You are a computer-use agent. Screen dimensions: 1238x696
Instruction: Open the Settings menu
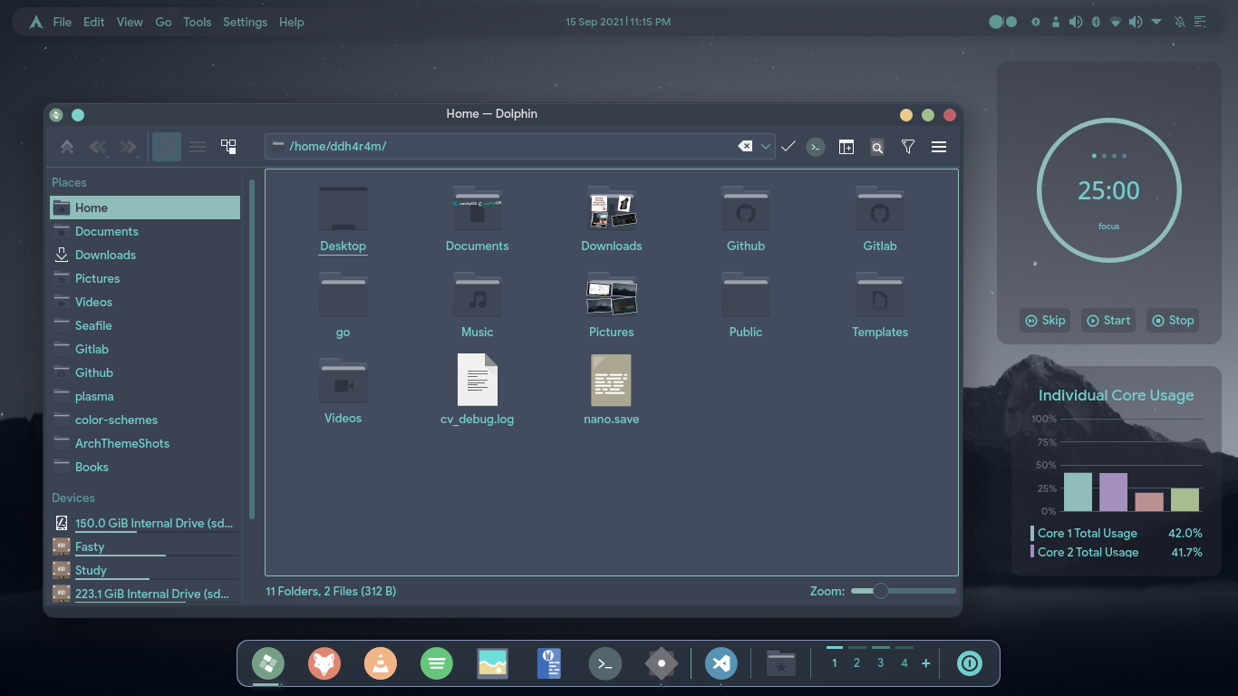click(x=246, y=22)
